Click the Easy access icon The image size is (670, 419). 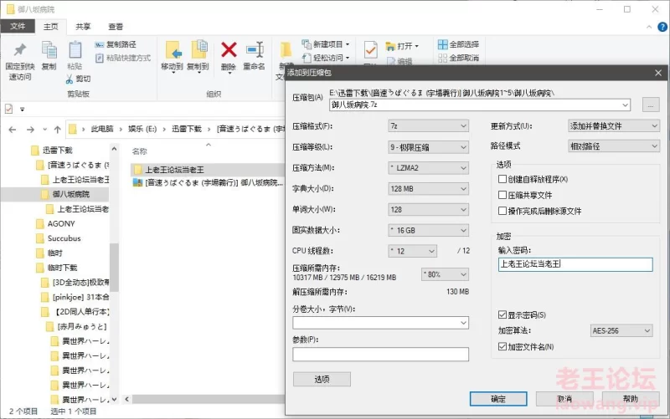tap(307, 58)
